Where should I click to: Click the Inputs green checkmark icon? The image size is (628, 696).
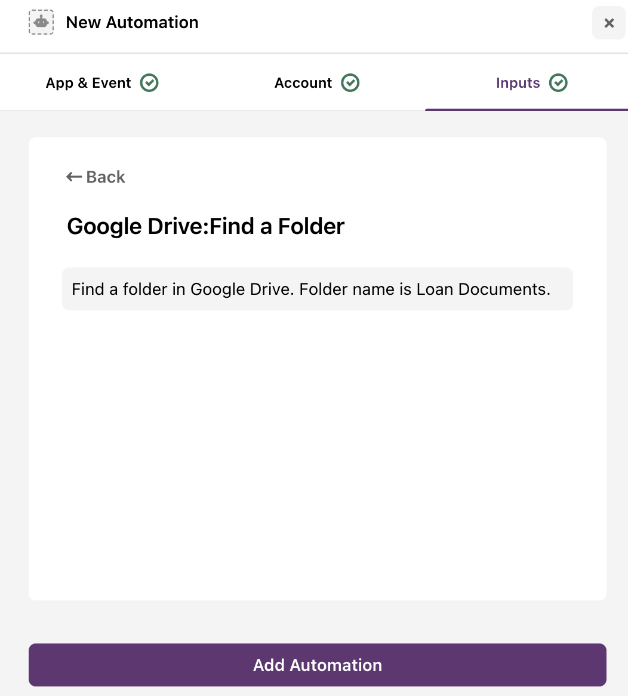[x=558, y=82]
